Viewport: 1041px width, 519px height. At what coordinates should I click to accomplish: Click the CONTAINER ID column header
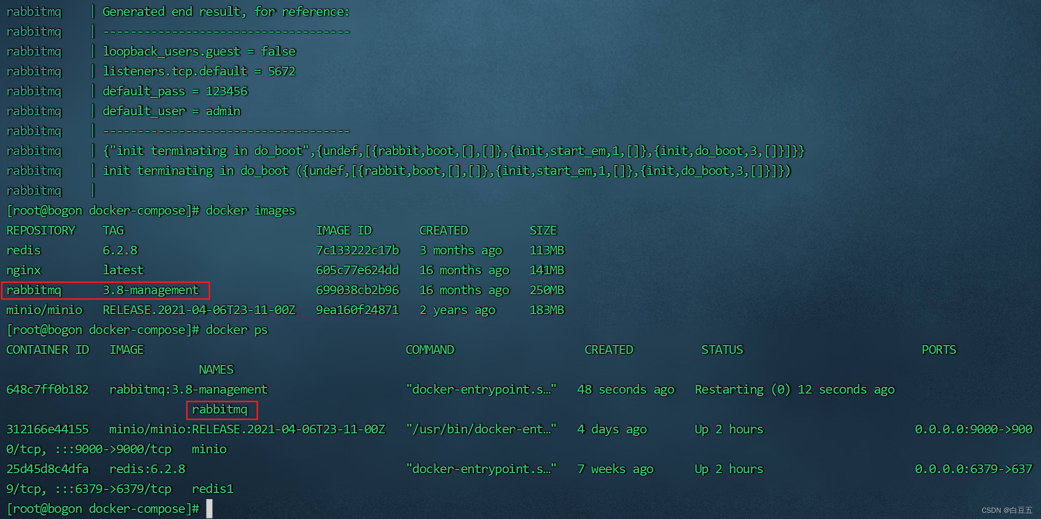[47, 350]
